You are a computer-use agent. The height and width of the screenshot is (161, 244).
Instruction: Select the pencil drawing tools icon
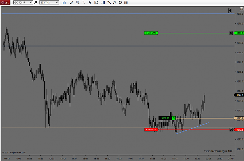tap(71, 2)
